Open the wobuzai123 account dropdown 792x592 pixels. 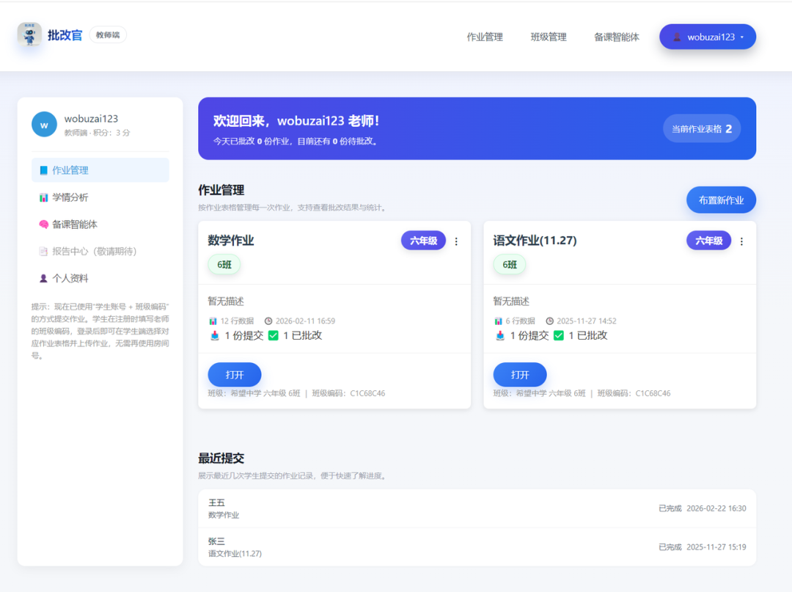(x=707, y=36)
